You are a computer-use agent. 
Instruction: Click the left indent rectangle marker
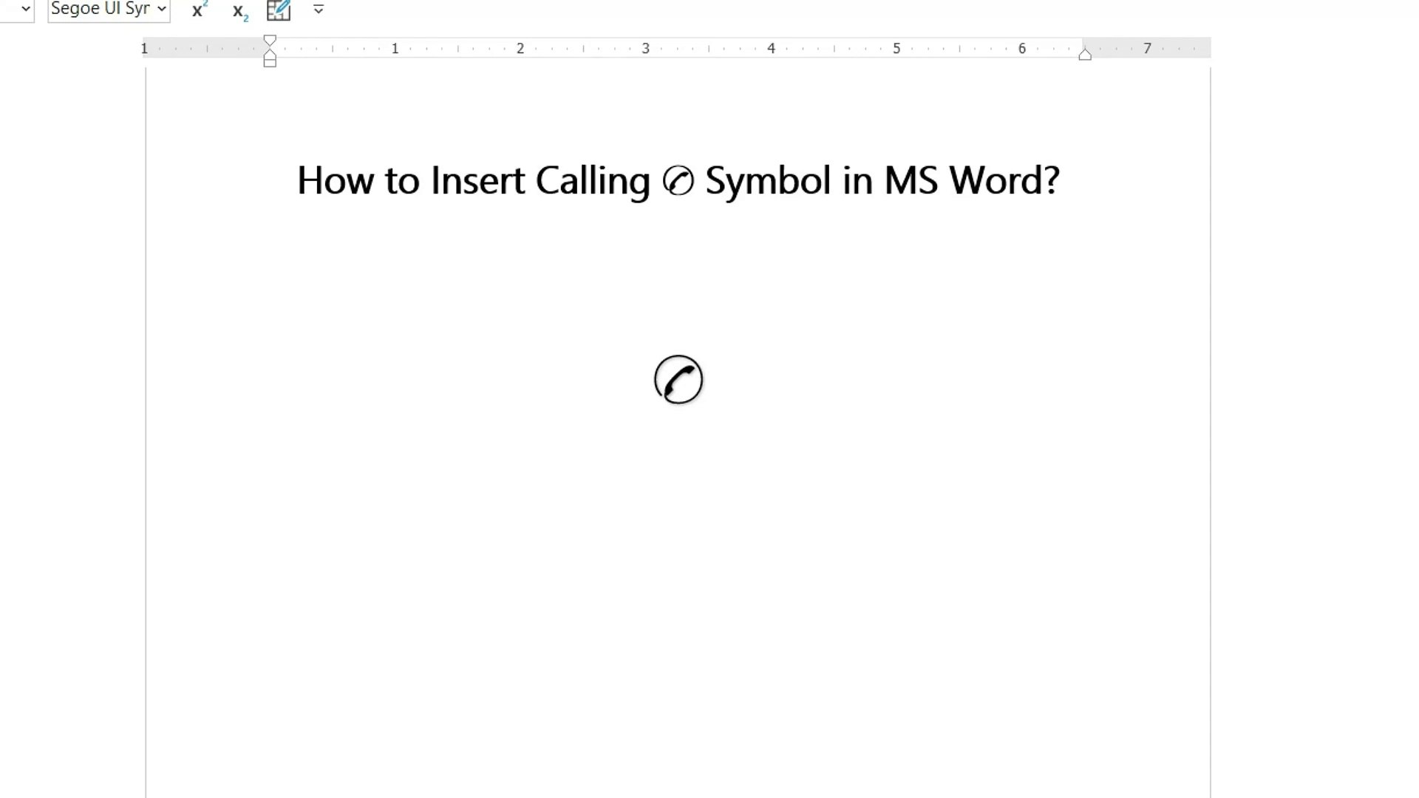coord(270,63)
